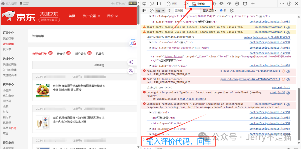Ask Copilot about the quan.jd.com error
301x149 pixels.
click(288, 79)
